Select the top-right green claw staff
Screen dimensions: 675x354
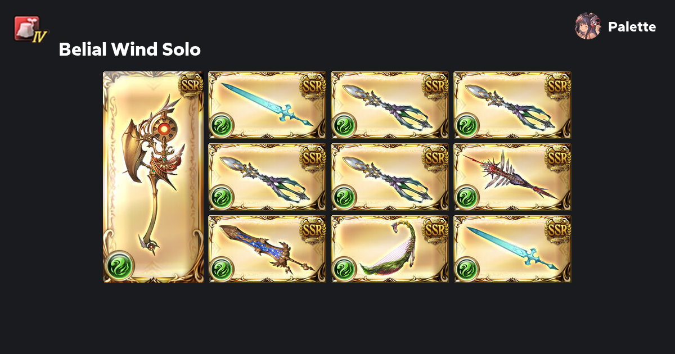tap(512, 105)
